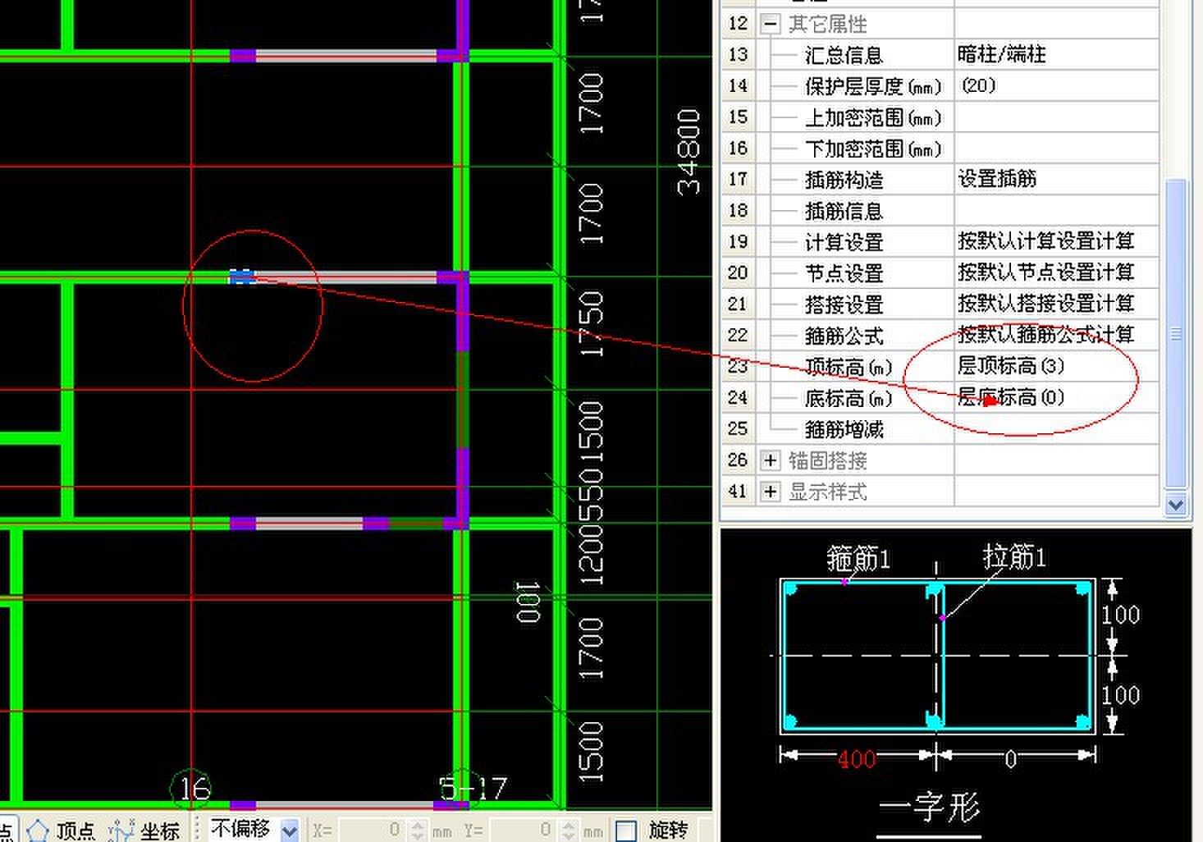The width and height of the screenshot is (1203, 842).
Task: Collapse the 其它属性 group
Action: click(x=769, y=24)
